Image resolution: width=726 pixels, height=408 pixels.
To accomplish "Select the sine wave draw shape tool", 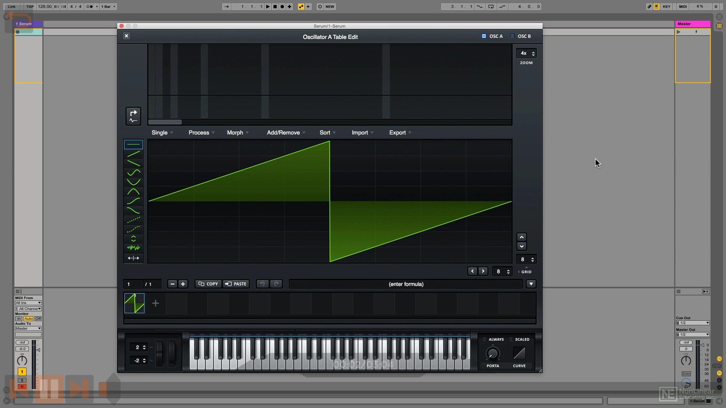I will (133, 173).
